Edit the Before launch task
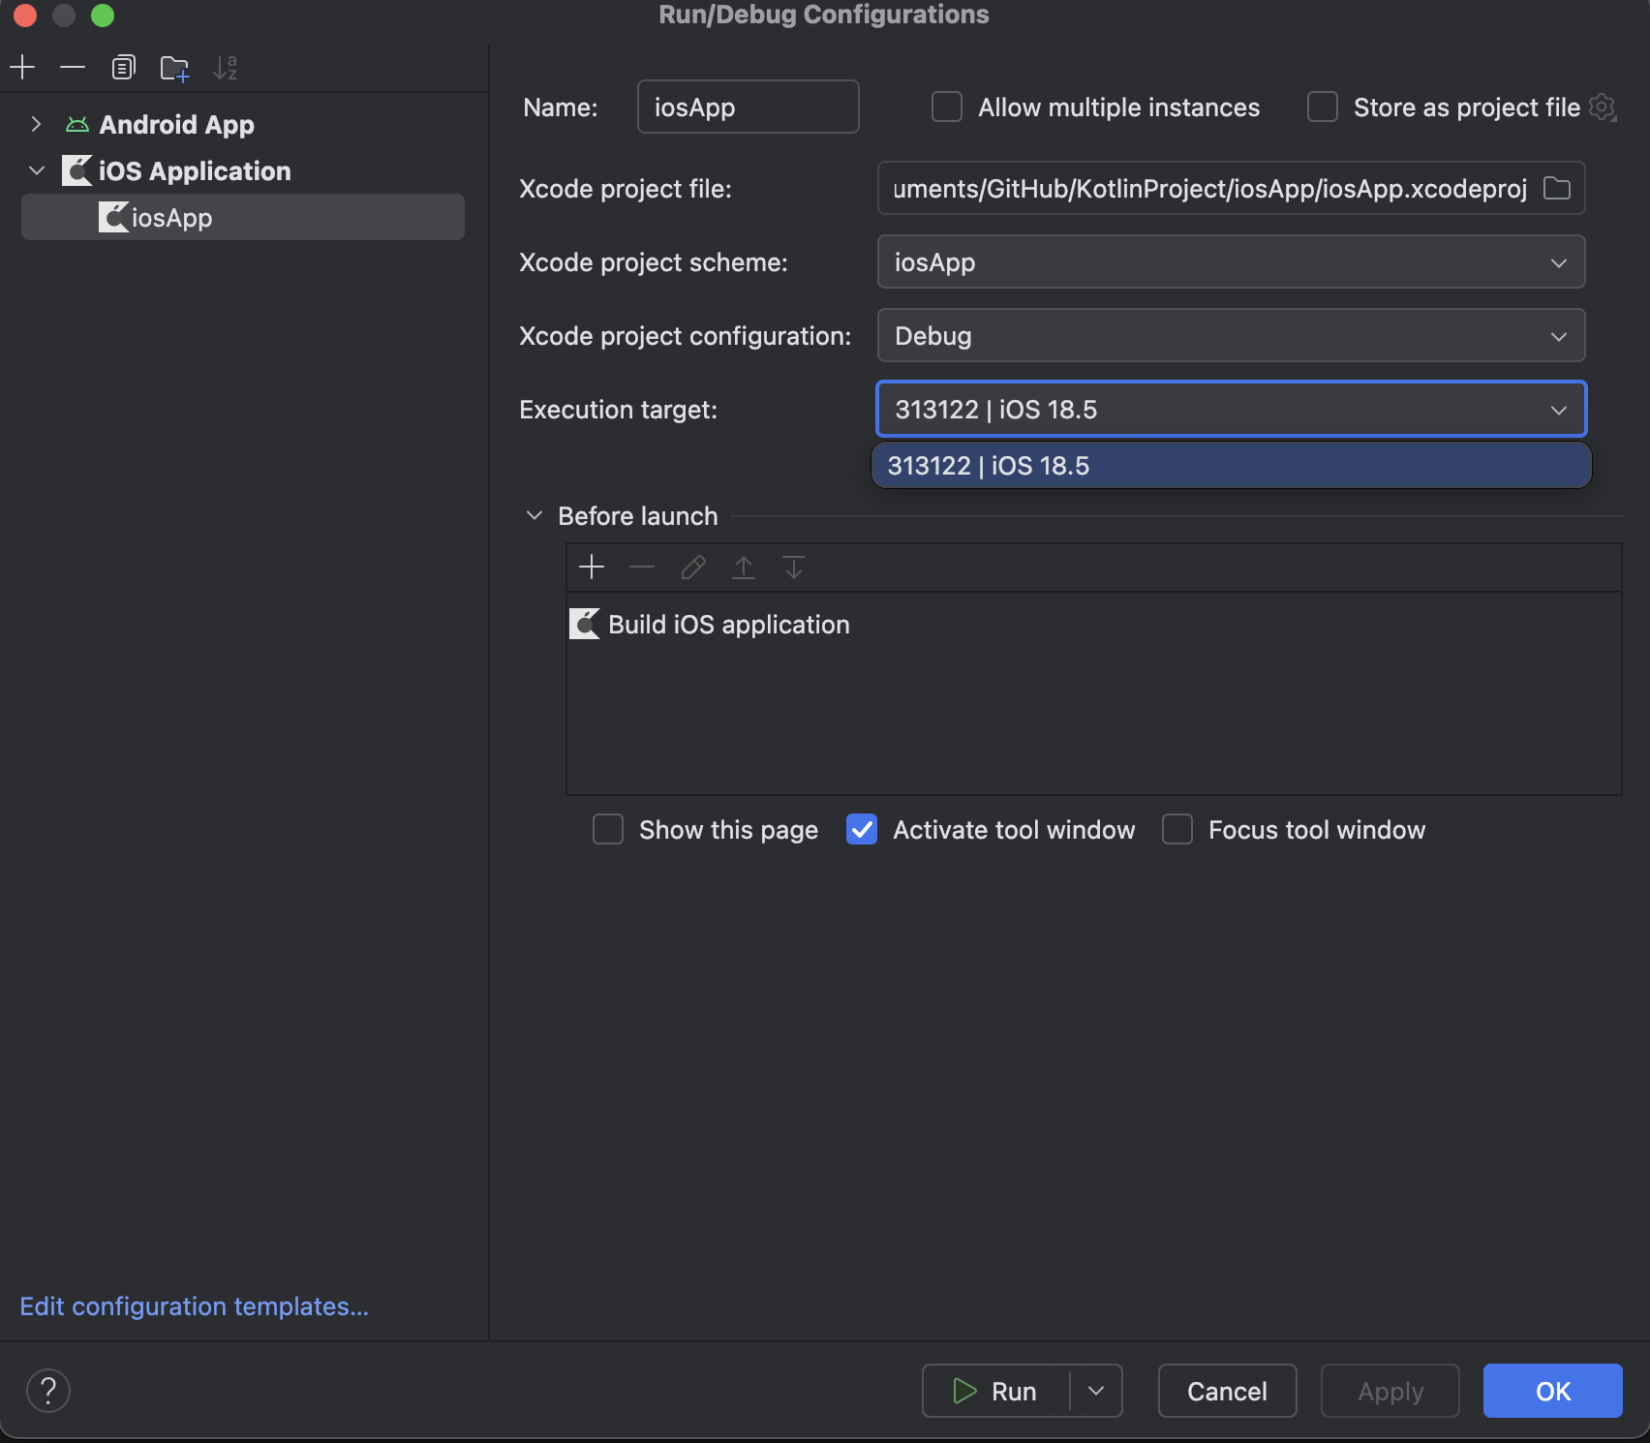Image resolution: width=1650 pixels, height=1443 pixels. pos(693,567)
